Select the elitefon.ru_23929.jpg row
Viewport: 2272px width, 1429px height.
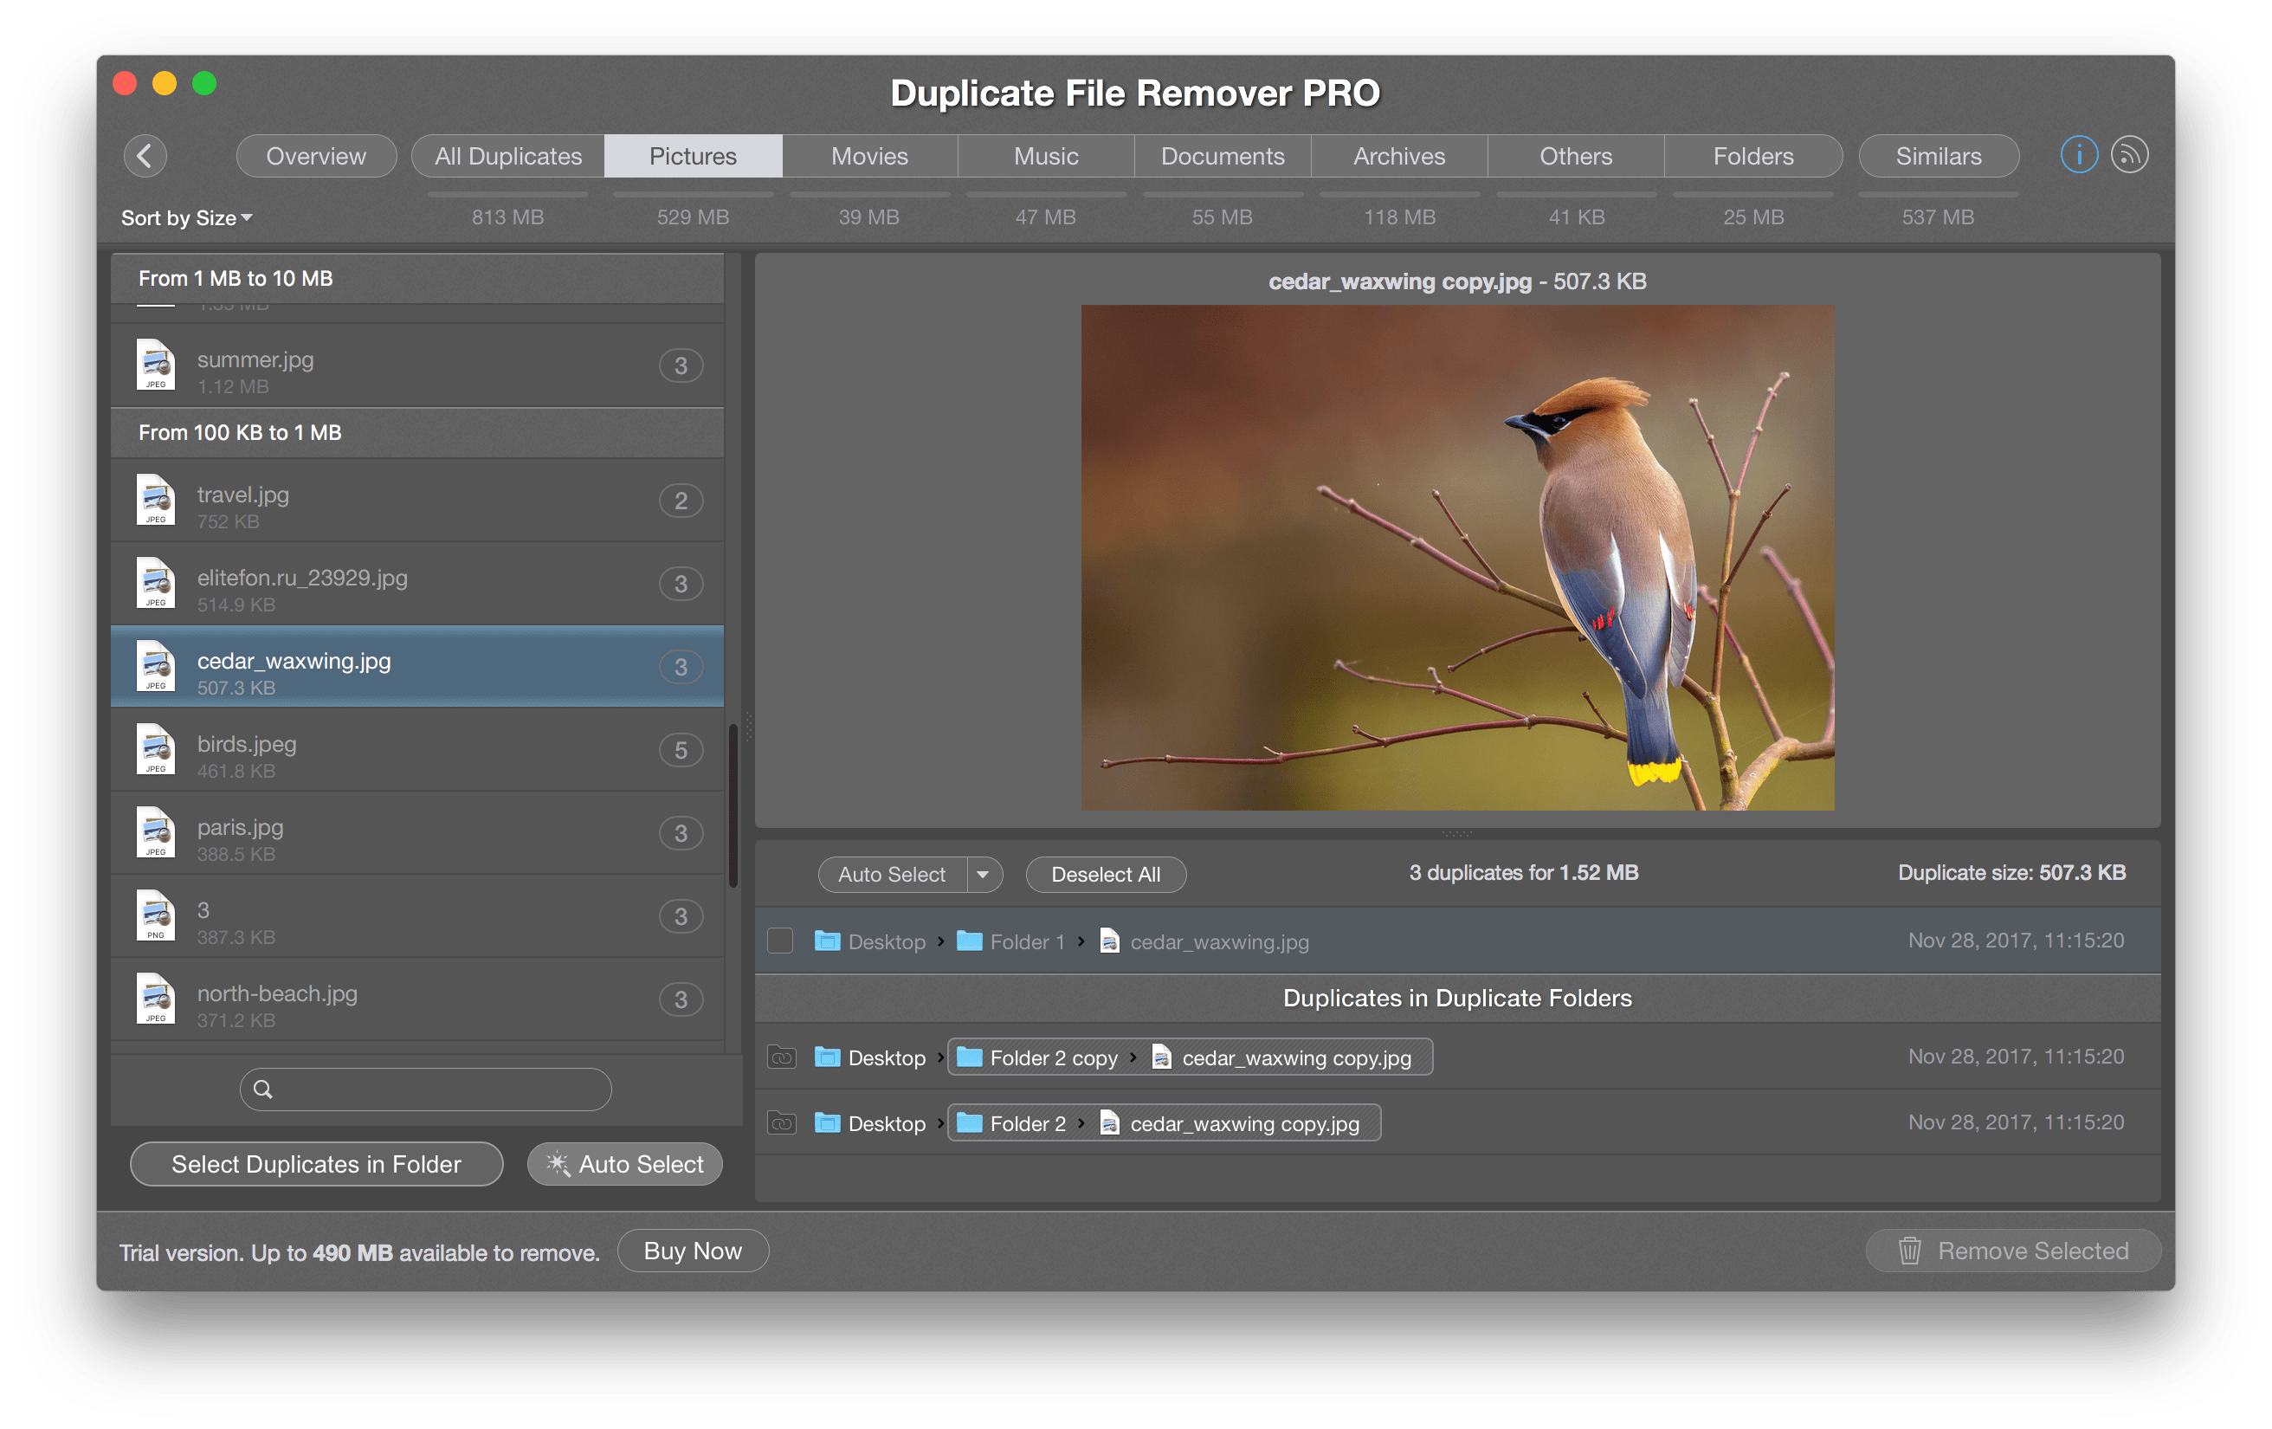tap(417, 584)
